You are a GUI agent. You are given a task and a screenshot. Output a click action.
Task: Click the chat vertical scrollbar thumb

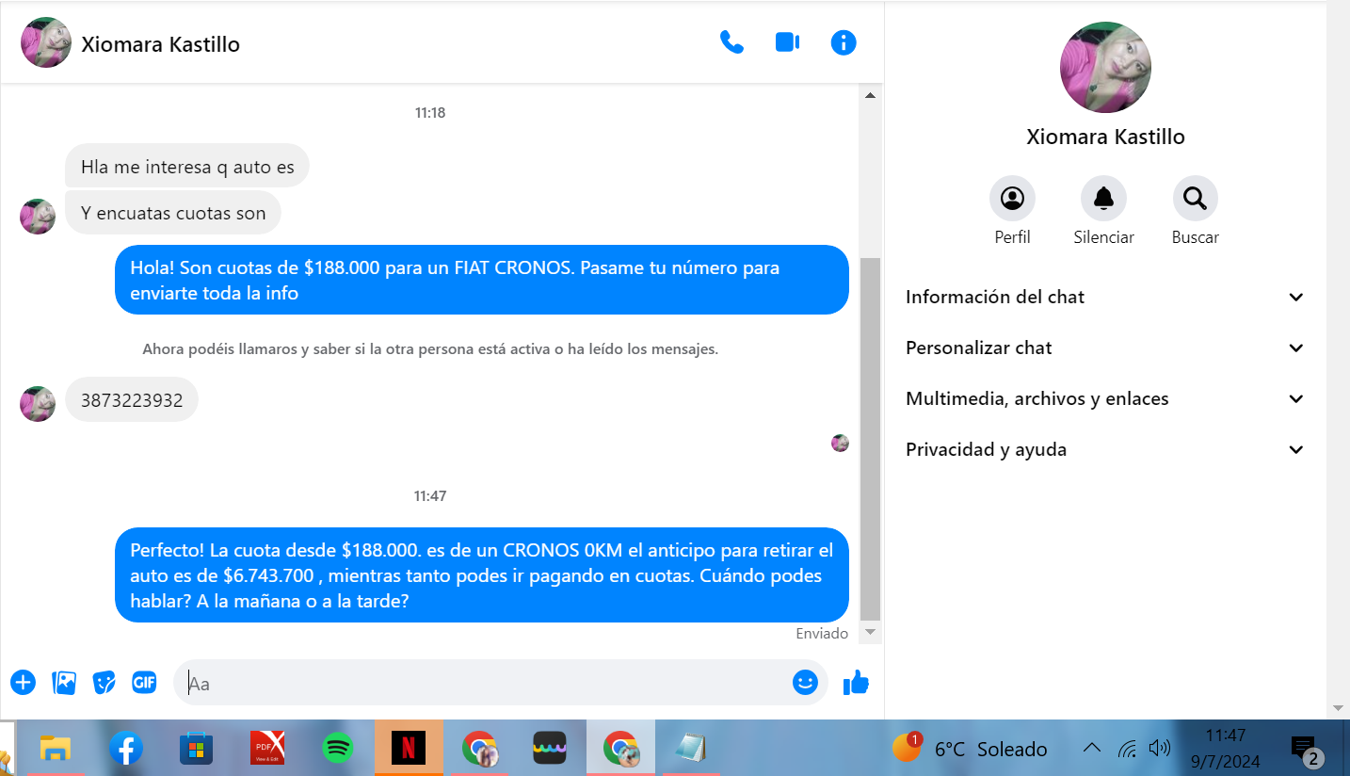click(x=870, y=438)
